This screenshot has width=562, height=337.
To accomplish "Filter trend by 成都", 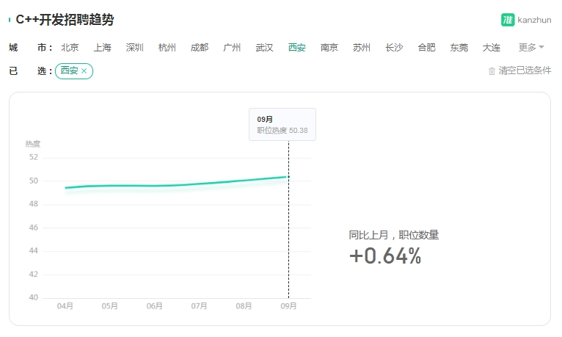I will (200, 47).
